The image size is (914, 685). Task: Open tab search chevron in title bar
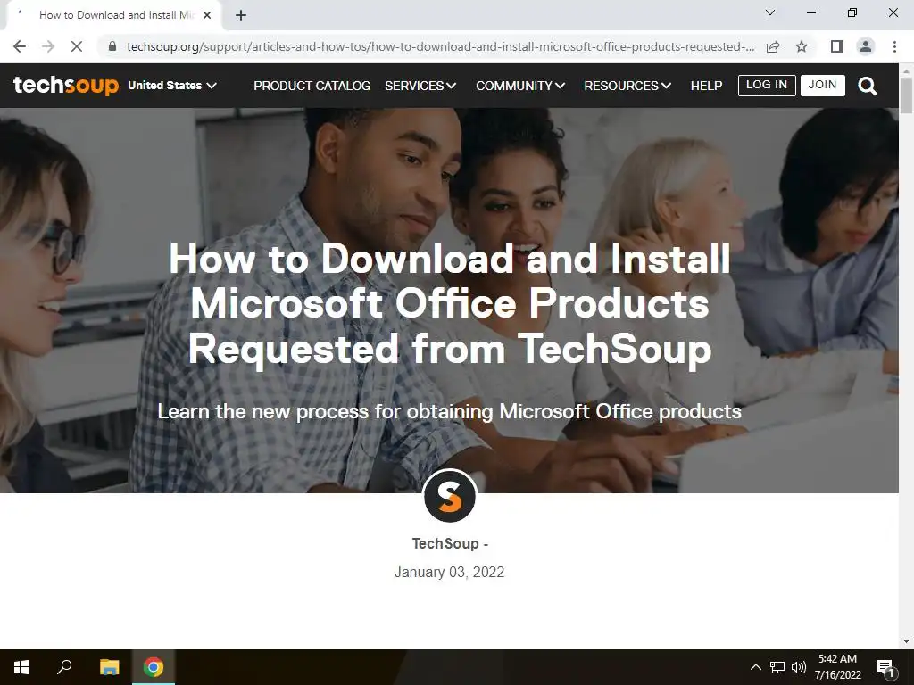pyautogui.click(x=770, y=12)
